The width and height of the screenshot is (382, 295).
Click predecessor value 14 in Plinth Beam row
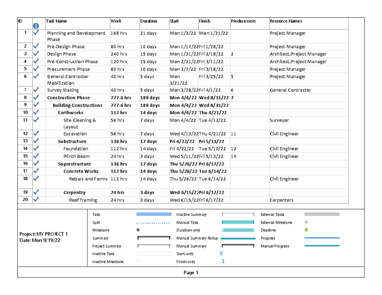coord(233,157)
